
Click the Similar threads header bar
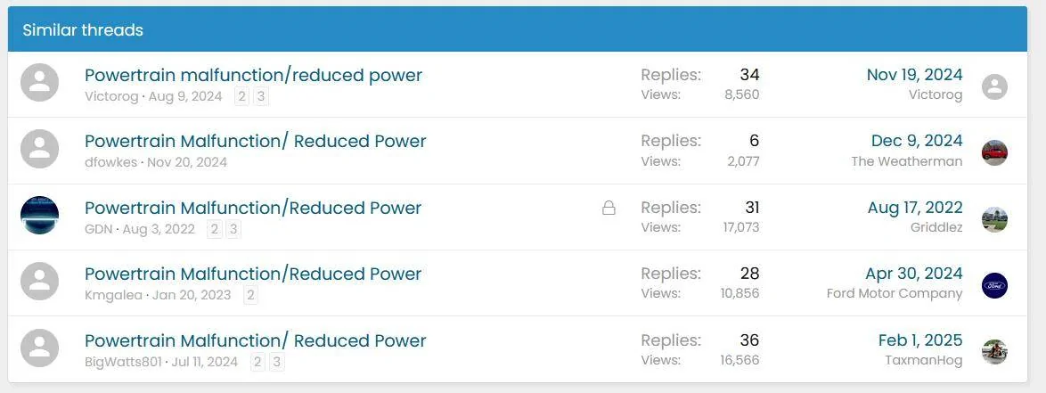[517, 29]
